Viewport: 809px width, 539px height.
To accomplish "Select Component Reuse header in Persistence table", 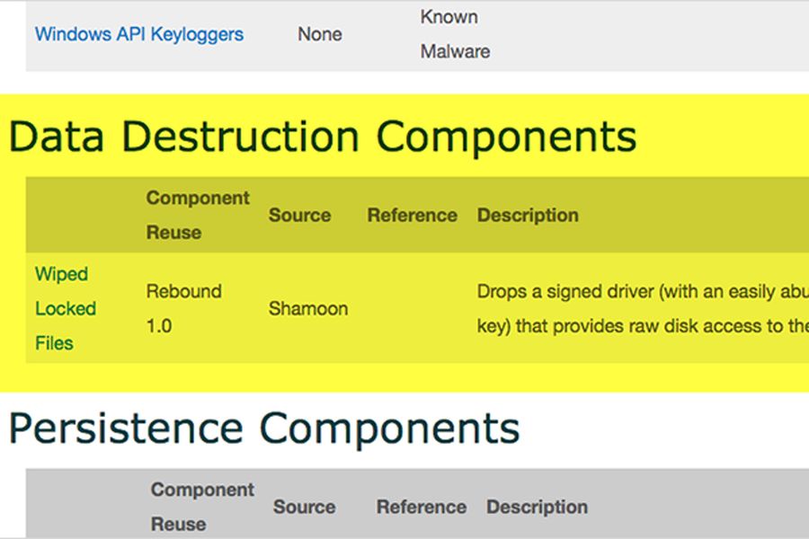I will point(202,507).
